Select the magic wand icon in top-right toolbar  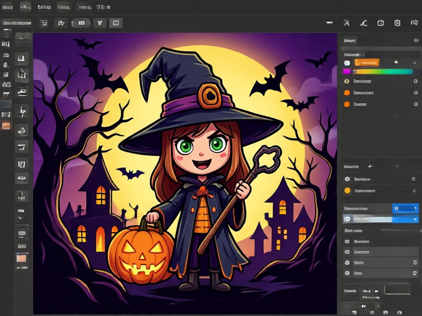[346, 23]
